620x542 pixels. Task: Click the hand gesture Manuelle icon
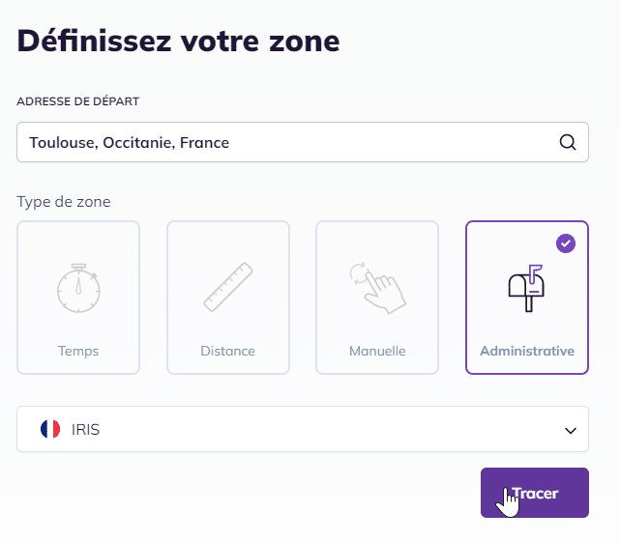pyautogui.click(x=377, y=288)
